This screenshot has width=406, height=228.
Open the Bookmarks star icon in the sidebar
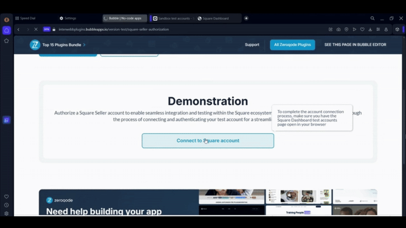tap(7, 41)
